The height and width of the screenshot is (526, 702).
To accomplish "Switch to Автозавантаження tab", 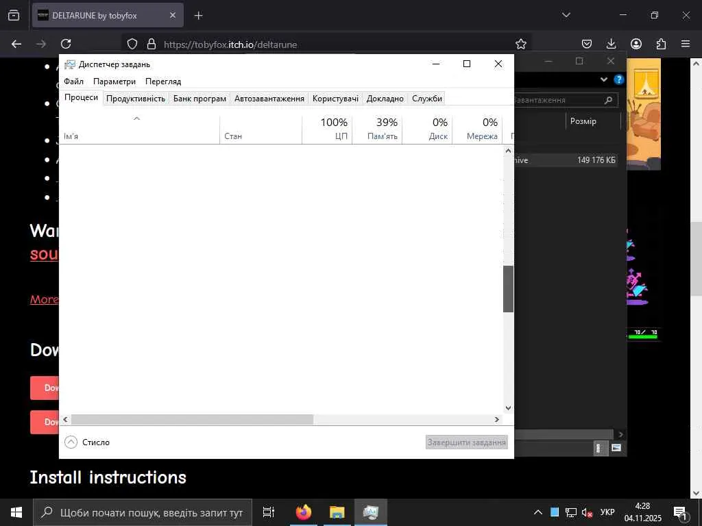I will [269, 99].
